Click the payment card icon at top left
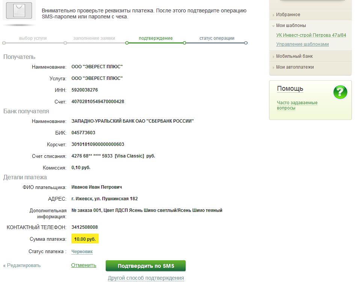 tap(19, 10)
